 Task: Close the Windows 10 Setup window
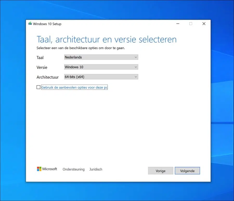click(204, 24)
